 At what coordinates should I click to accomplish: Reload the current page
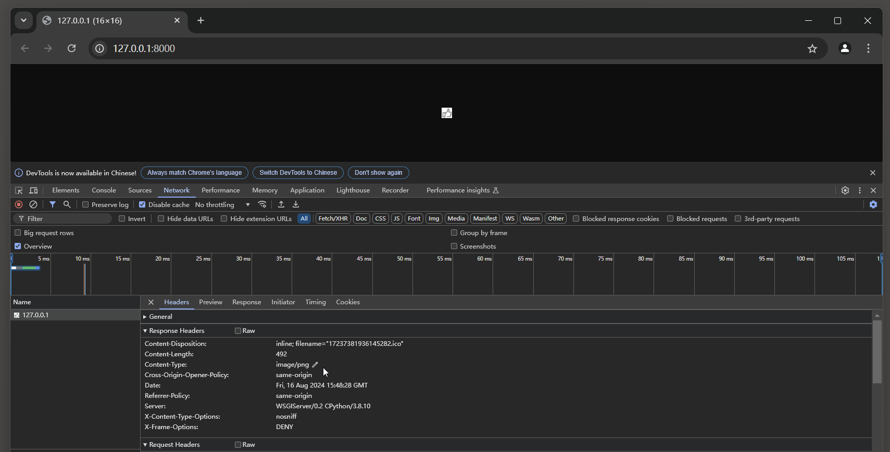pyautogui.click(x=72, y=48)
